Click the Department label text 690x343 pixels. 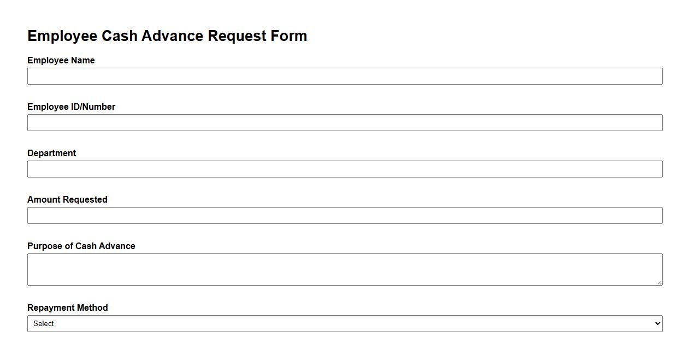[x=52, y=153]
